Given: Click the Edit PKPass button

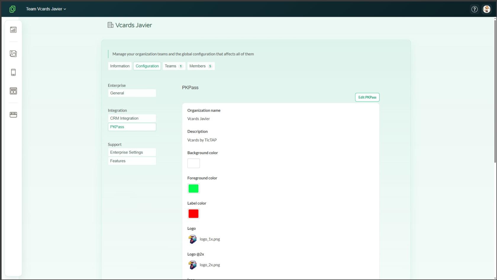Looking at the screenshot, I should pyautogui.click(x=367, y=97).
